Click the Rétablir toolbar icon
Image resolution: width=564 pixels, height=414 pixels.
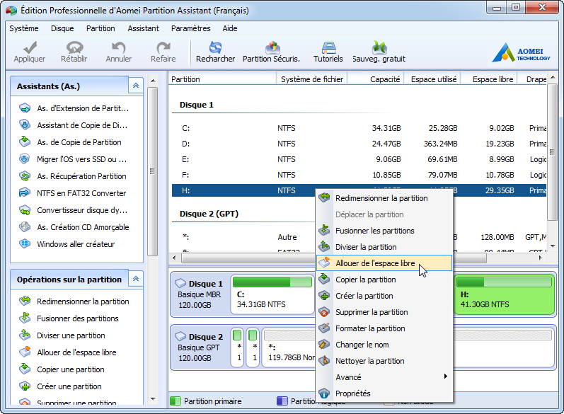coord(74,47)
